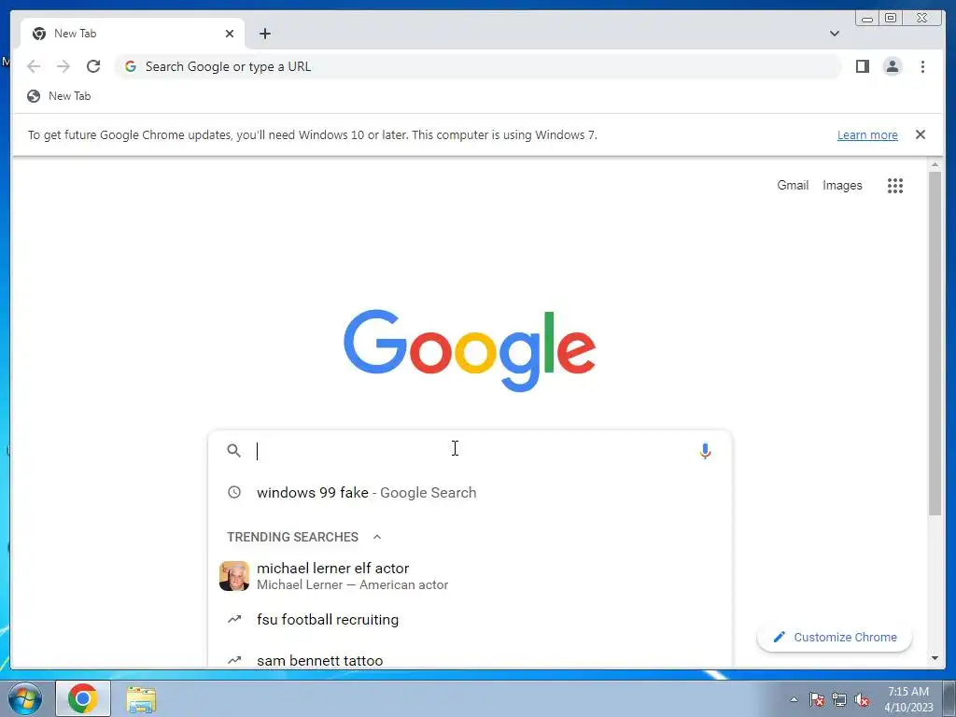Open the tab search chevron
The image size is (956, 717).
[834, 34]
